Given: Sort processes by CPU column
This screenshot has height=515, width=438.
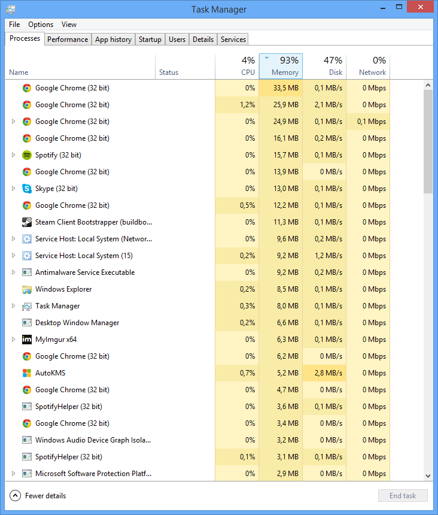Looking at the screenshot, I should [x=237, y=66].
